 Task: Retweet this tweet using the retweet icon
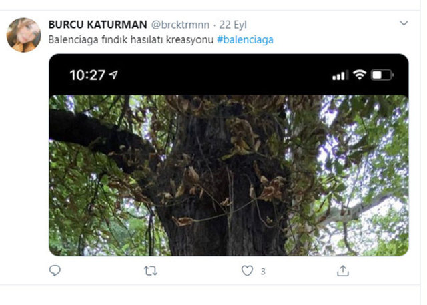coord(151,270)
